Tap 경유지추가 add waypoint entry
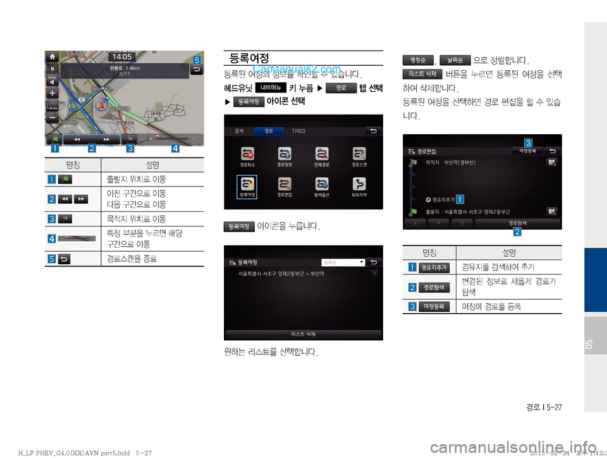The height and width of the screenshot is (458, 607). pos(440,200)
